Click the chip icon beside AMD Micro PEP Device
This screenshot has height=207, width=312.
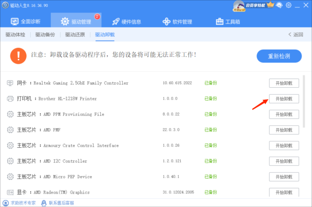[x=10, y=177]
